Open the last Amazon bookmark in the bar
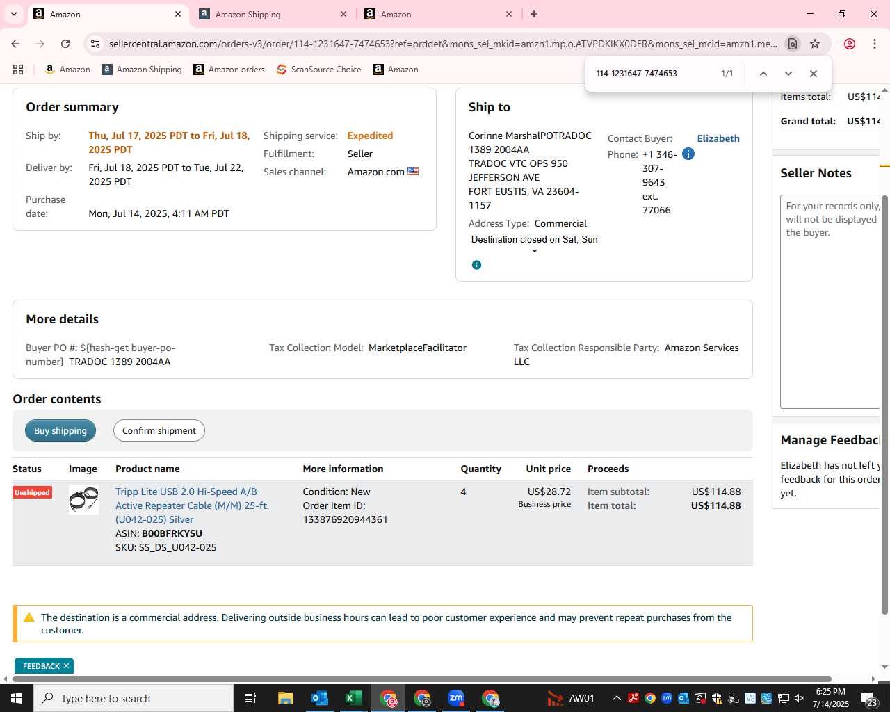The height and width of the screenshot is (712, 890). pos(396,70)
